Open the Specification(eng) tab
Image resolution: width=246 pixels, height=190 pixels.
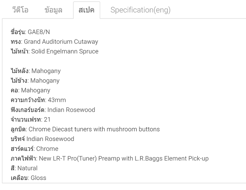tap(140, 10)
